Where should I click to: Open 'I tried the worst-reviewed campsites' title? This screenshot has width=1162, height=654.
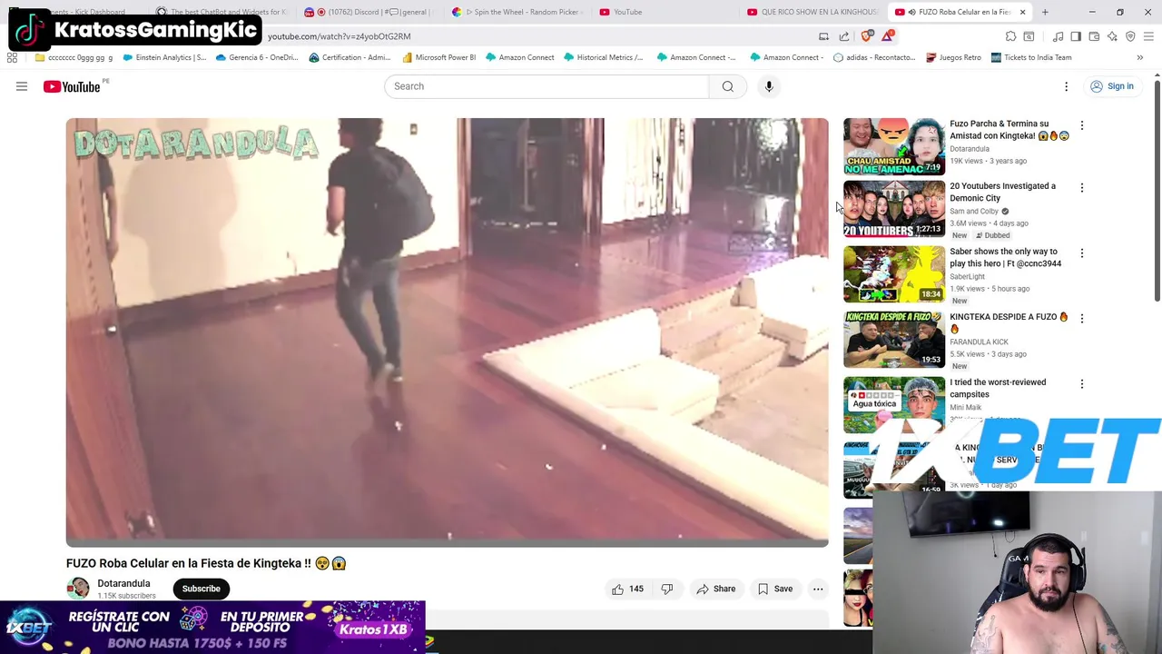click(x=998, y=388)
